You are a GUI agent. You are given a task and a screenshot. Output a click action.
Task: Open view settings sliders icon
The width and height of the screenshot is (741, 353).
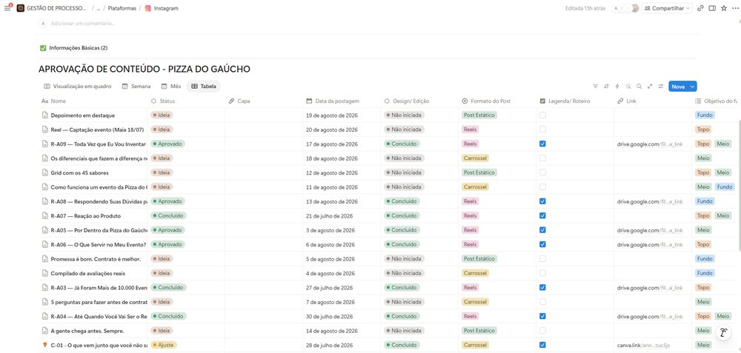pos(661,87)
